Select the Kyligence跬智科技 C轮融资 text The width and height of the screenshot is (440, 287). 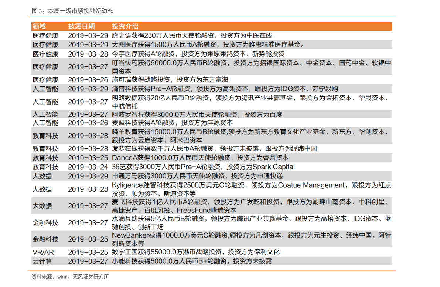pos(252,189)
